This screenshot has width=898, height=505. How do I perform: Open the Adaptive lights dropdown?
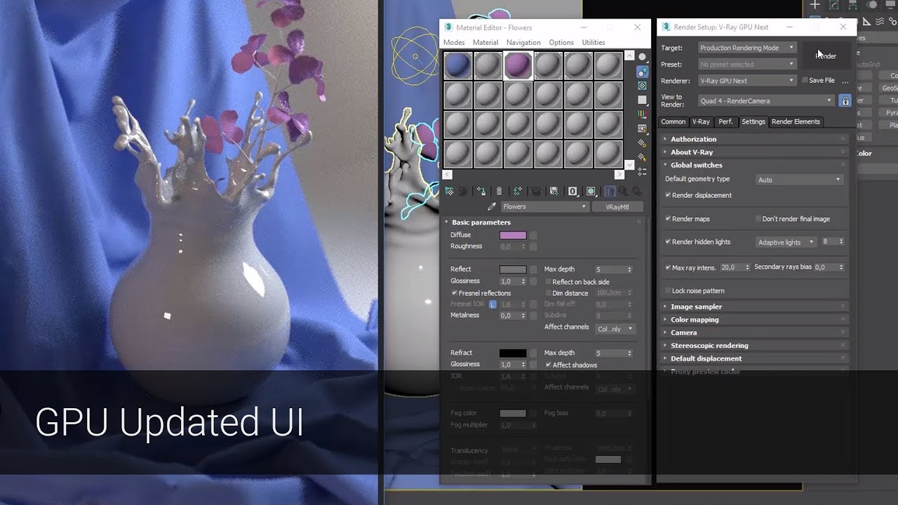[x=786, y=242]
